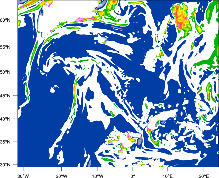Click the 35°N latitude label
This screenshot has width=219, height=178.
point(5,142)
